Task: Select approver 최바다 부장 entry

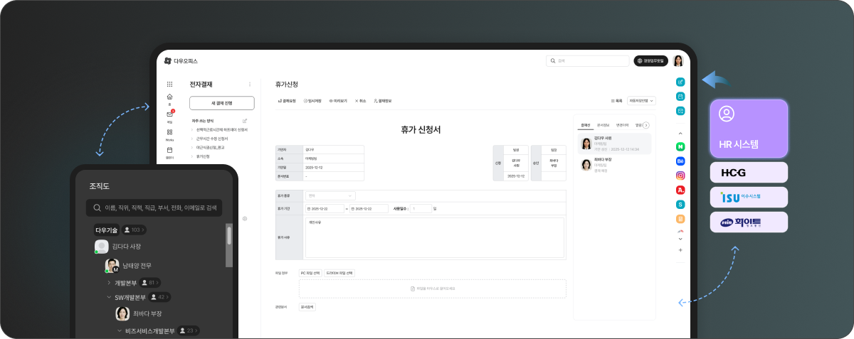Action: click(x=615, y=165)
